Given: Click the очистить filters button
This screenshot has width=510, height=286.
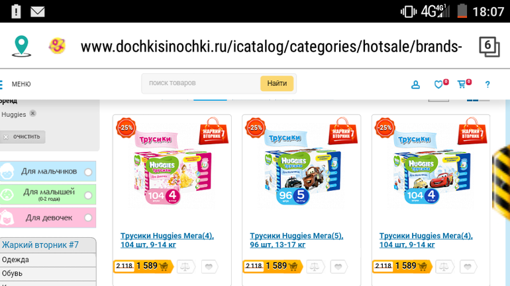Looking at the screenshot, I should 23,137.
